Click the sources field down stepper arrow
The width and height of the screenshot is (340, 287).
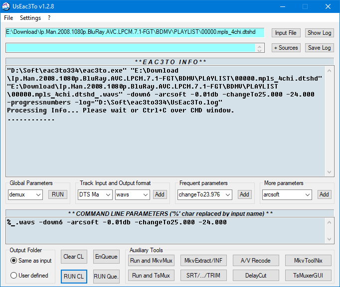pos(260,50)
